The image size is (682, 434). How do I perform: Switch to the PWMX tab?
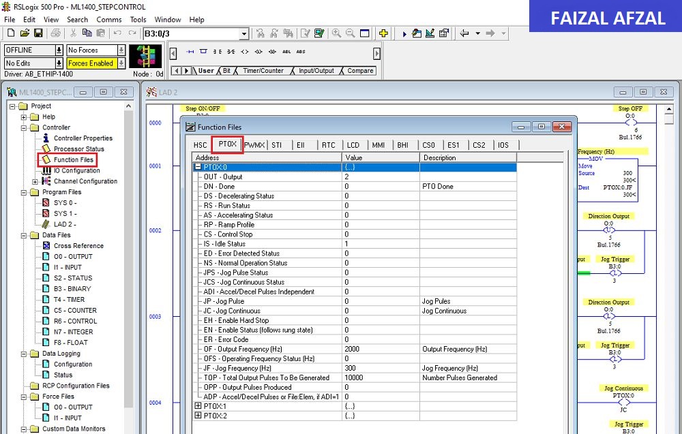[254, 145]
